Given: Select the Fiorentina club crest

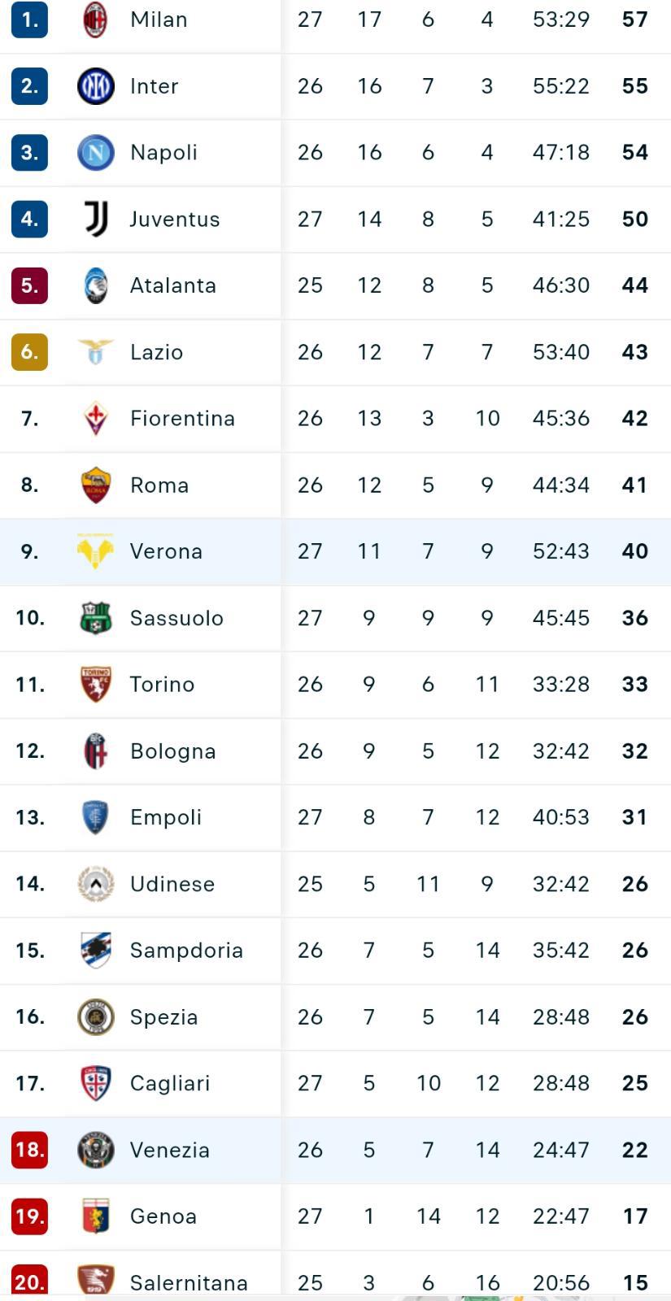Looking at the screenshot, I should [x=95, y=419].
